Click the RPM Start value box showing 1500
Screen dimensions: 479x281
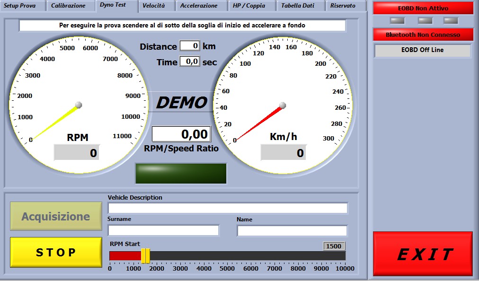tap(334, 246)
